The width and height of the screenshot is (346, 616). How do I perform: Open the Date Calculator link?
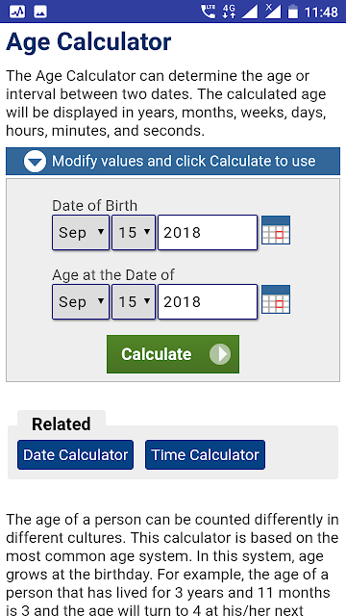click(75, 455)
